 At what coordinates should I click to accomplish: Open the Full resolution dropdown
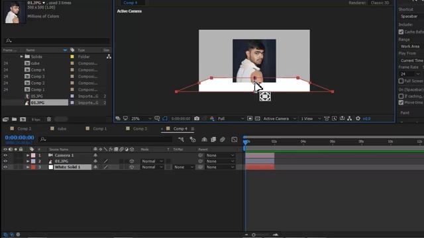pos(231,118)
